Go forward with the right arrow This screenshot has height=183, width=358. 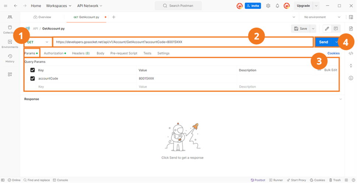[x=25, y=6]
